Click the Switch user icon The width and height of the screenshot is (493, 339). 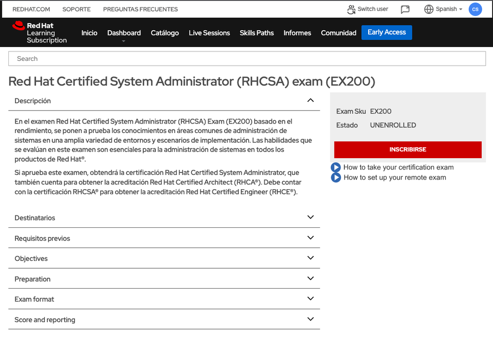pyautogui.click(x=351, y=9)
